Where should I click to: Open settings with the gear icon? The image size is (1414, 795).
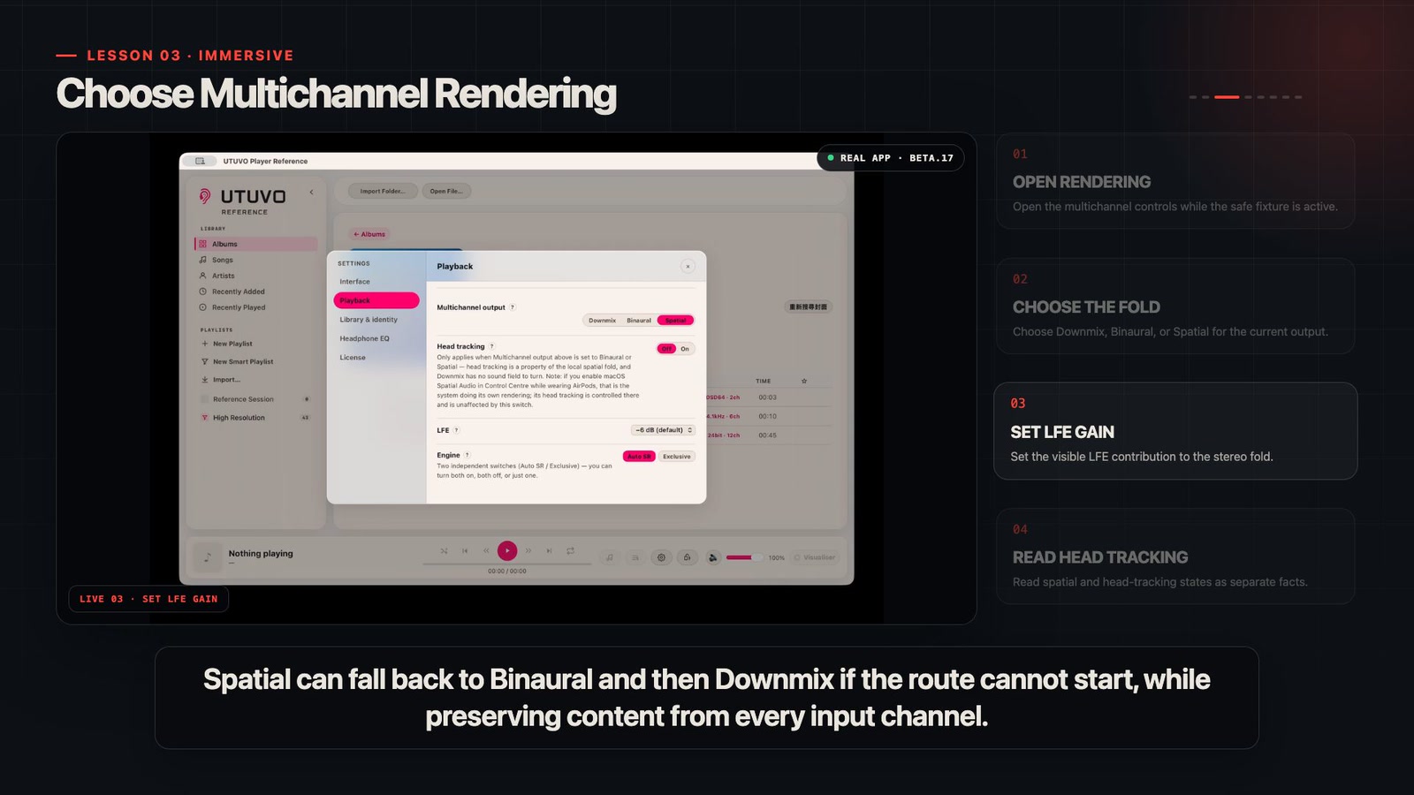661,557
